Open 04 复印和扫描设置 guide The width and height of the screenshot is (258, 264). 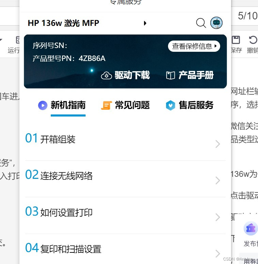125,249
